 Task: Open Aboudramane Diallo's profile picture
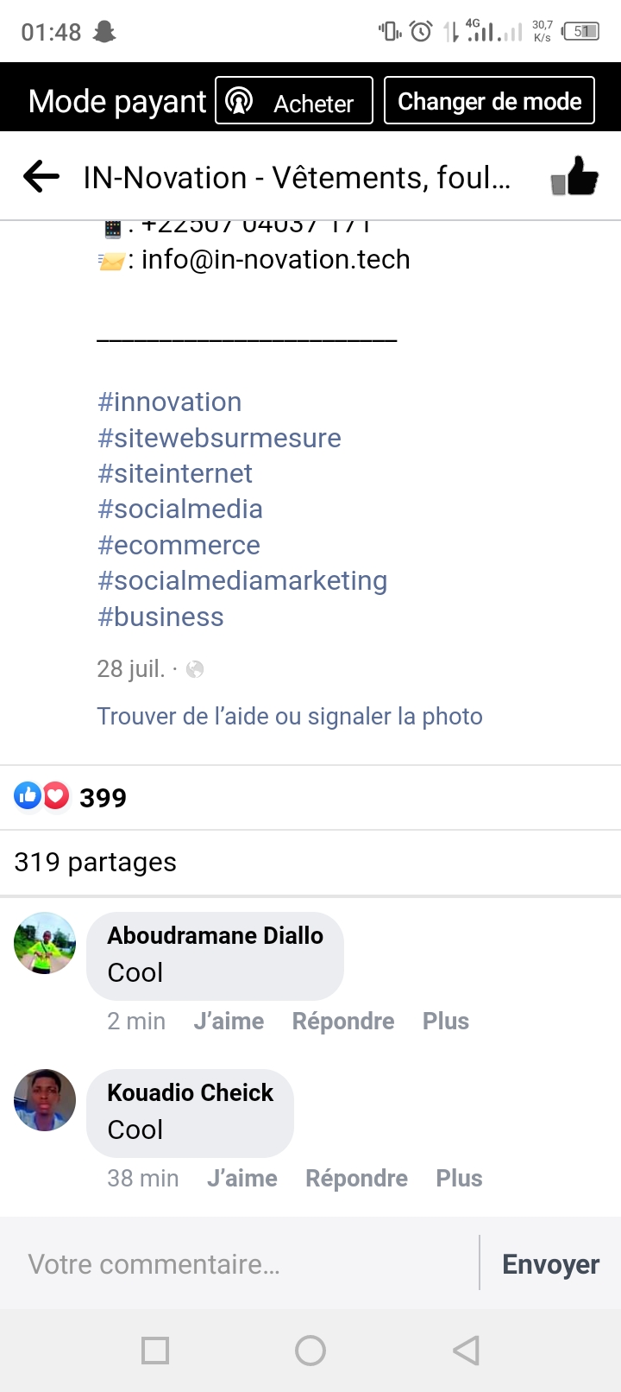(45, 943)
